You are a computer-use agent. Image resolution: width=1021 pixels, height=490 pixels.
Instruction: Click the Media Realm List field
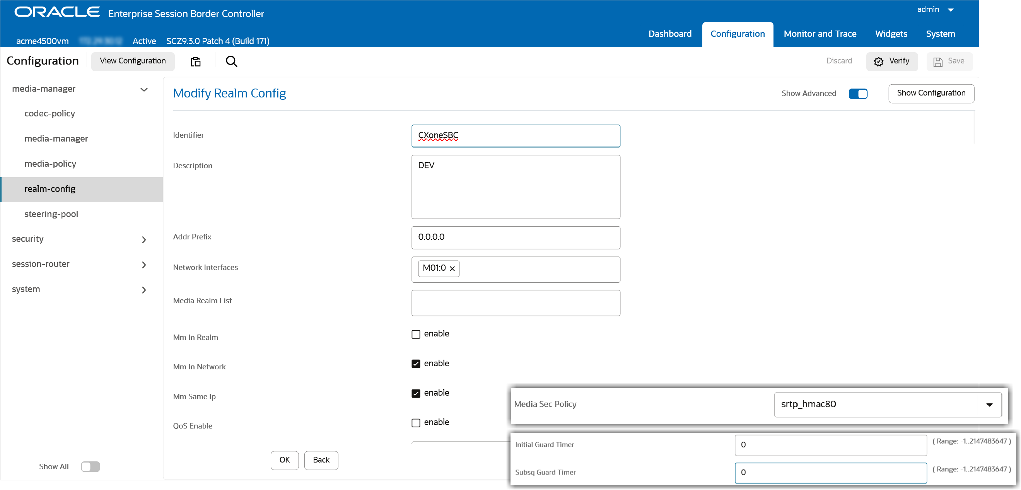[x=515, y=302]
